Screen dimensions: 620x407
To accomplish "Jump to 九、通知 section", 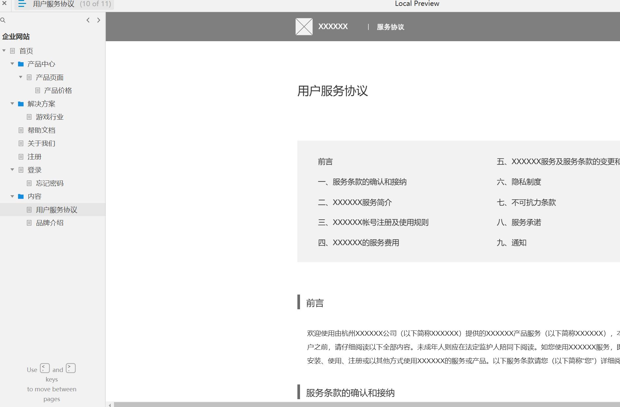I will [512, 243].
